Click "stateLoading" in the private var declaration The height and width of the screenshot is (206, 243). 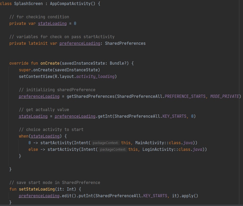(x=52, y=24)
